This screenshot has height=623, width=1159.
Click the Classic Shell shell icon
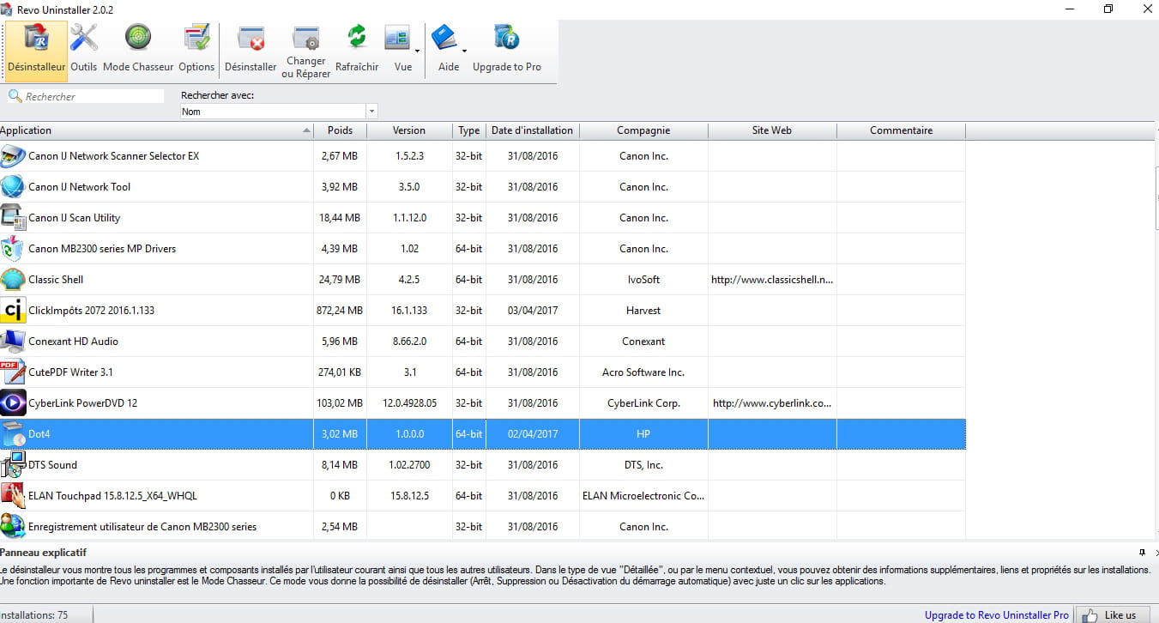(13, 280)
